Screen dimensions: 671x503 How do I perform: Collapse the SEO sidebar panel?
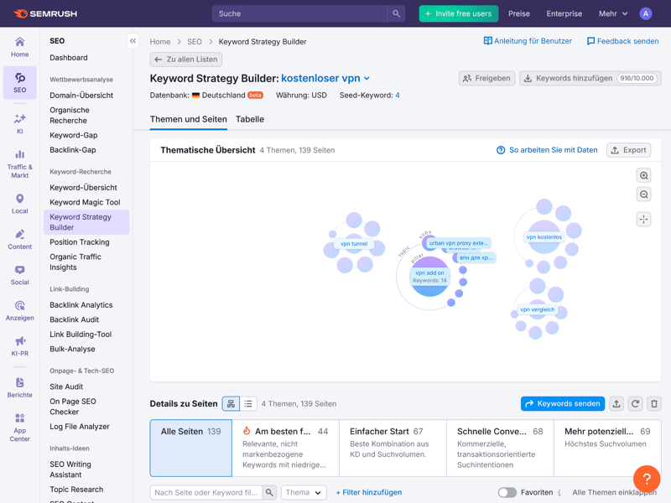pos(133,41)
